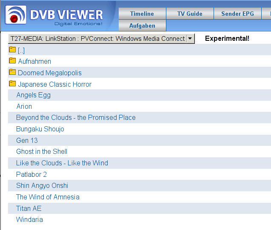Open the Doomed Megalopolis folder link
Viewport: 271px width, 230px height.
click(x=50, y=73)
